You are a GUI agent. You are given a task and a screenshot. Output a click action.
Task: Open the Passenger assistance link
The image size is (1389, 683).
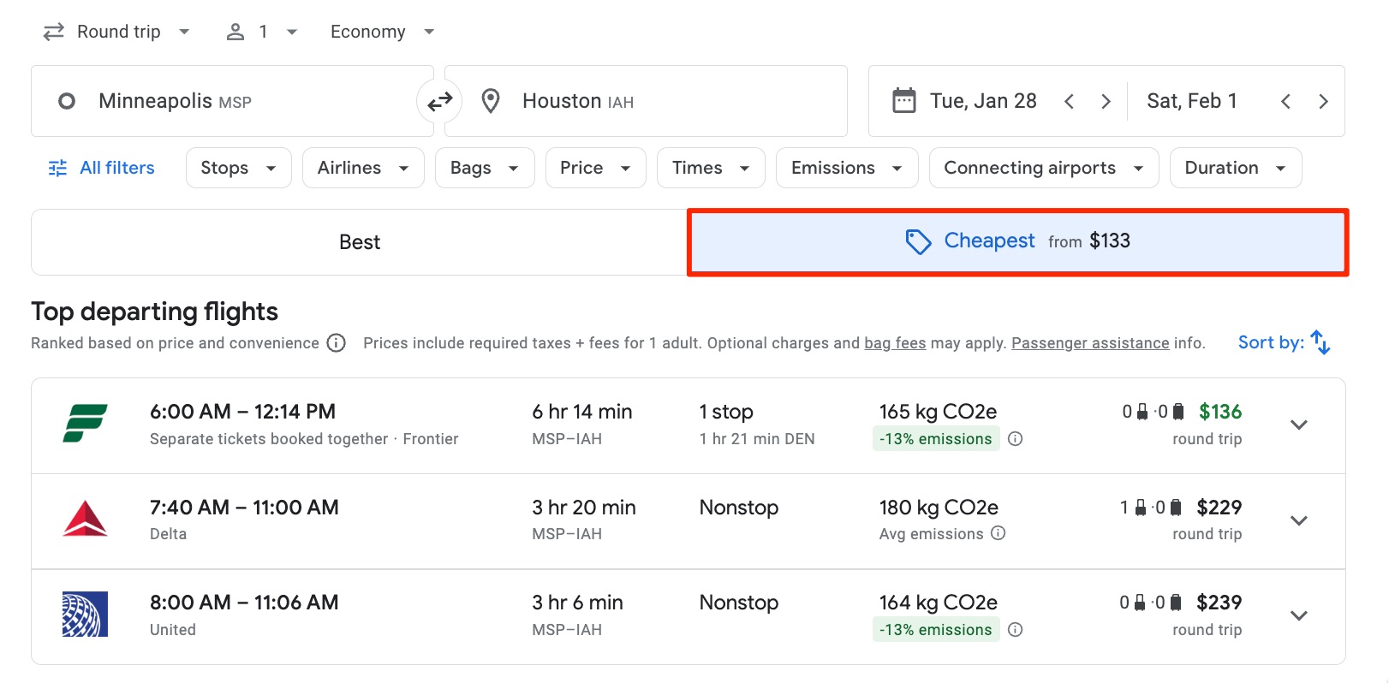1090,343
